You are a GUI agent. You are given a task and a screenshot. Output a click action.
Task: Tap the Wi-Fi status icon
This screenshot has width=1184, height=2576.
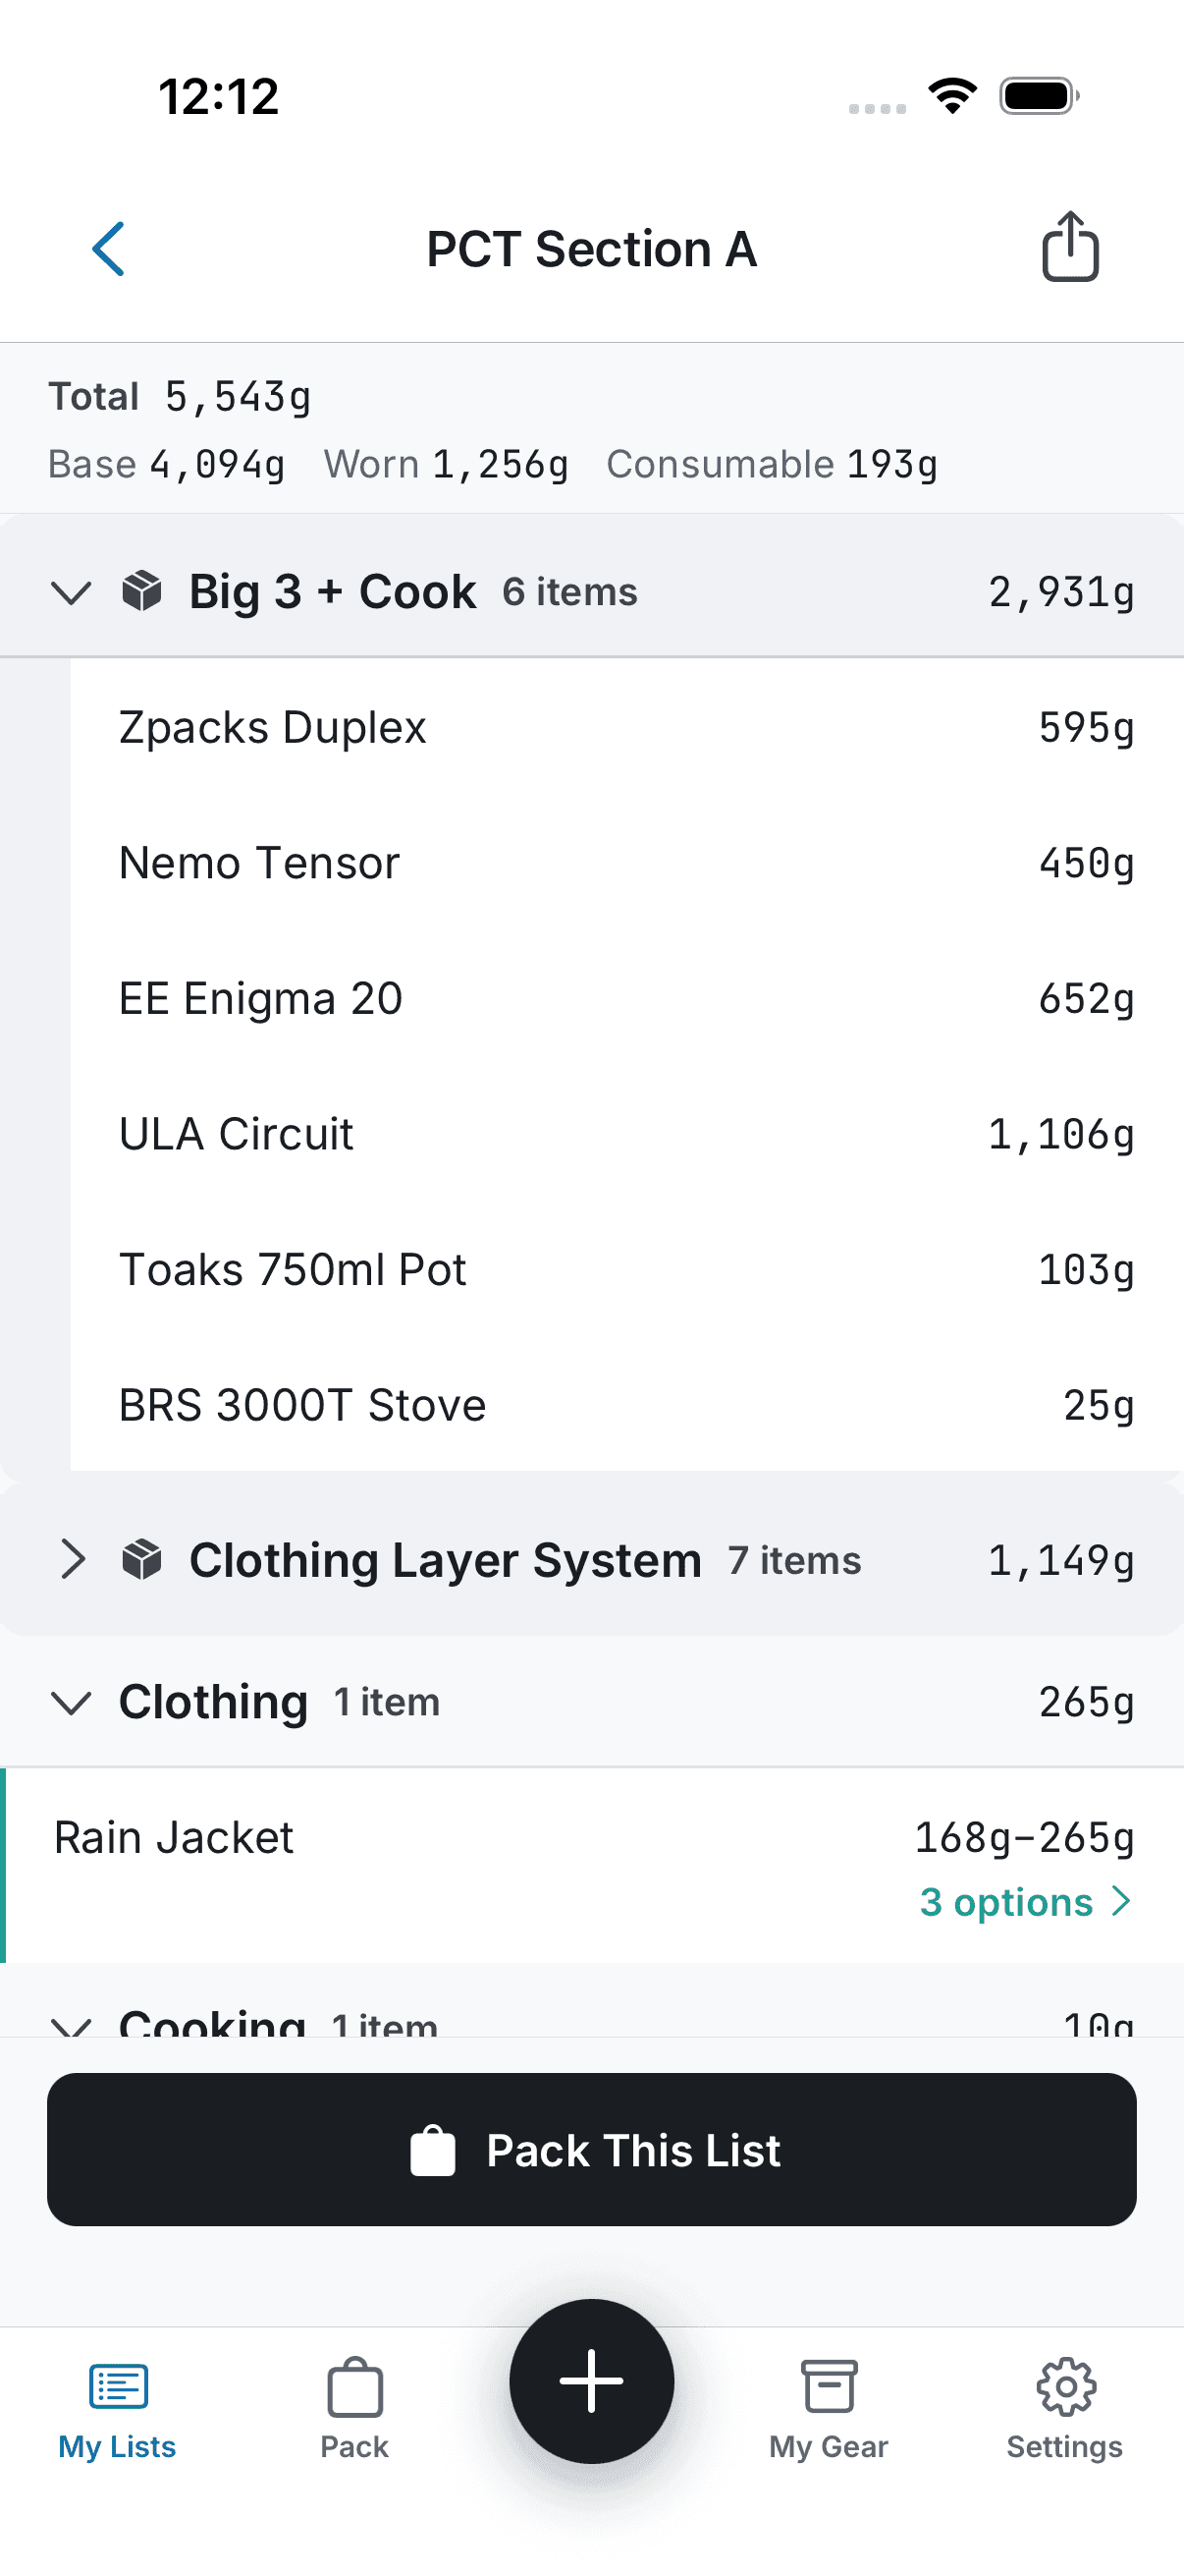click(952, 96)
